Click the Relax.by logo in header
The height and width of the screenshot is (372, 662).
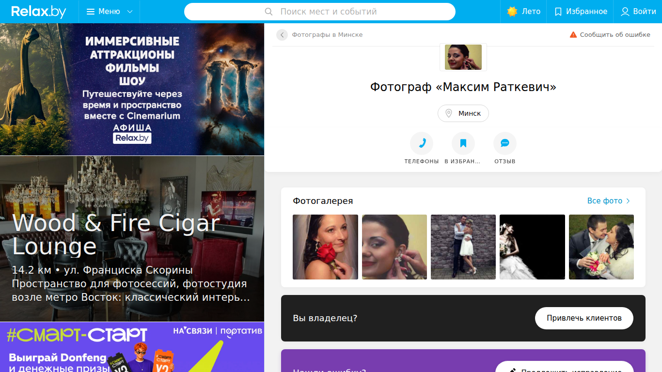(x=39, y=12)
